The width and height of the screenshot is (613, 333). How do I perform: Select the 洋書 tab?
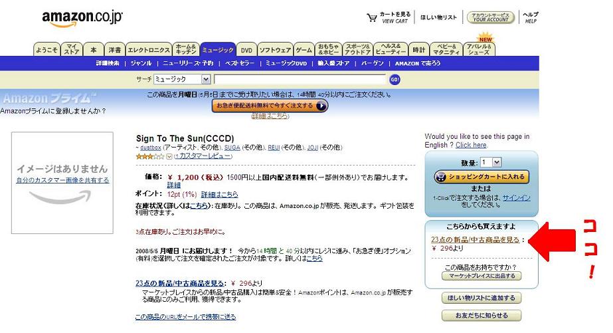coord(115,50)
